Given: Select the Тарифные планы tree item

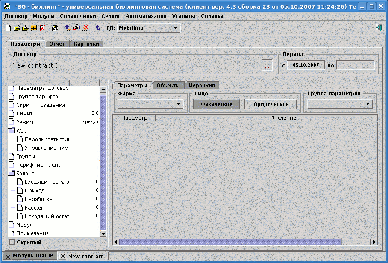Looking at the screenshot, I should 38,165.
